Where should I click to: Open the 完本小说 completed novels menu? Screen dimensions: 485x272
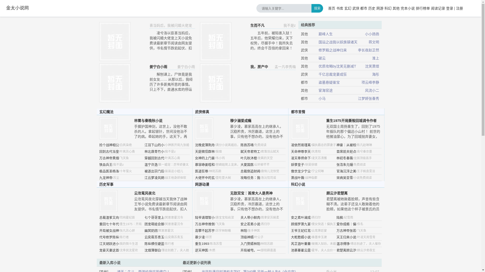click(x=407, y=8)
